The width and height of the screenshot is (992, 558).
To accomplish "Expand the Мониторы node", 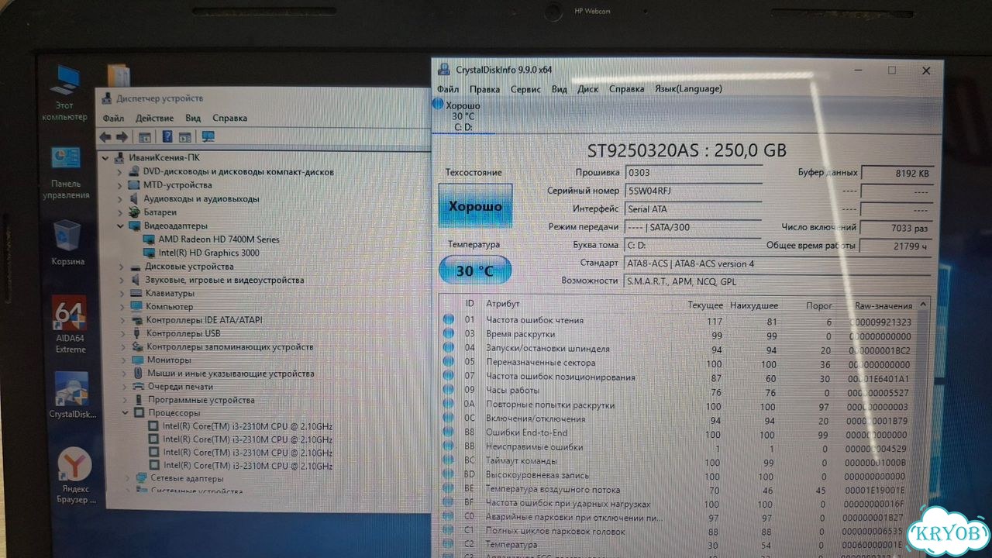I will click(x=124, y=360).
